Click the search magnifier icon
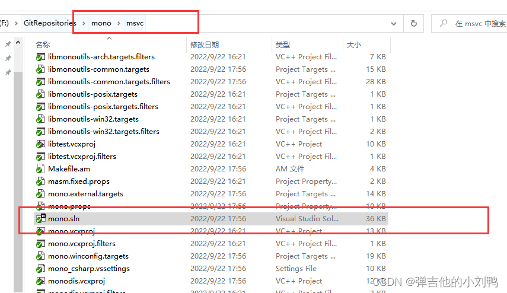Screen dimensions: 507x293 444,23
